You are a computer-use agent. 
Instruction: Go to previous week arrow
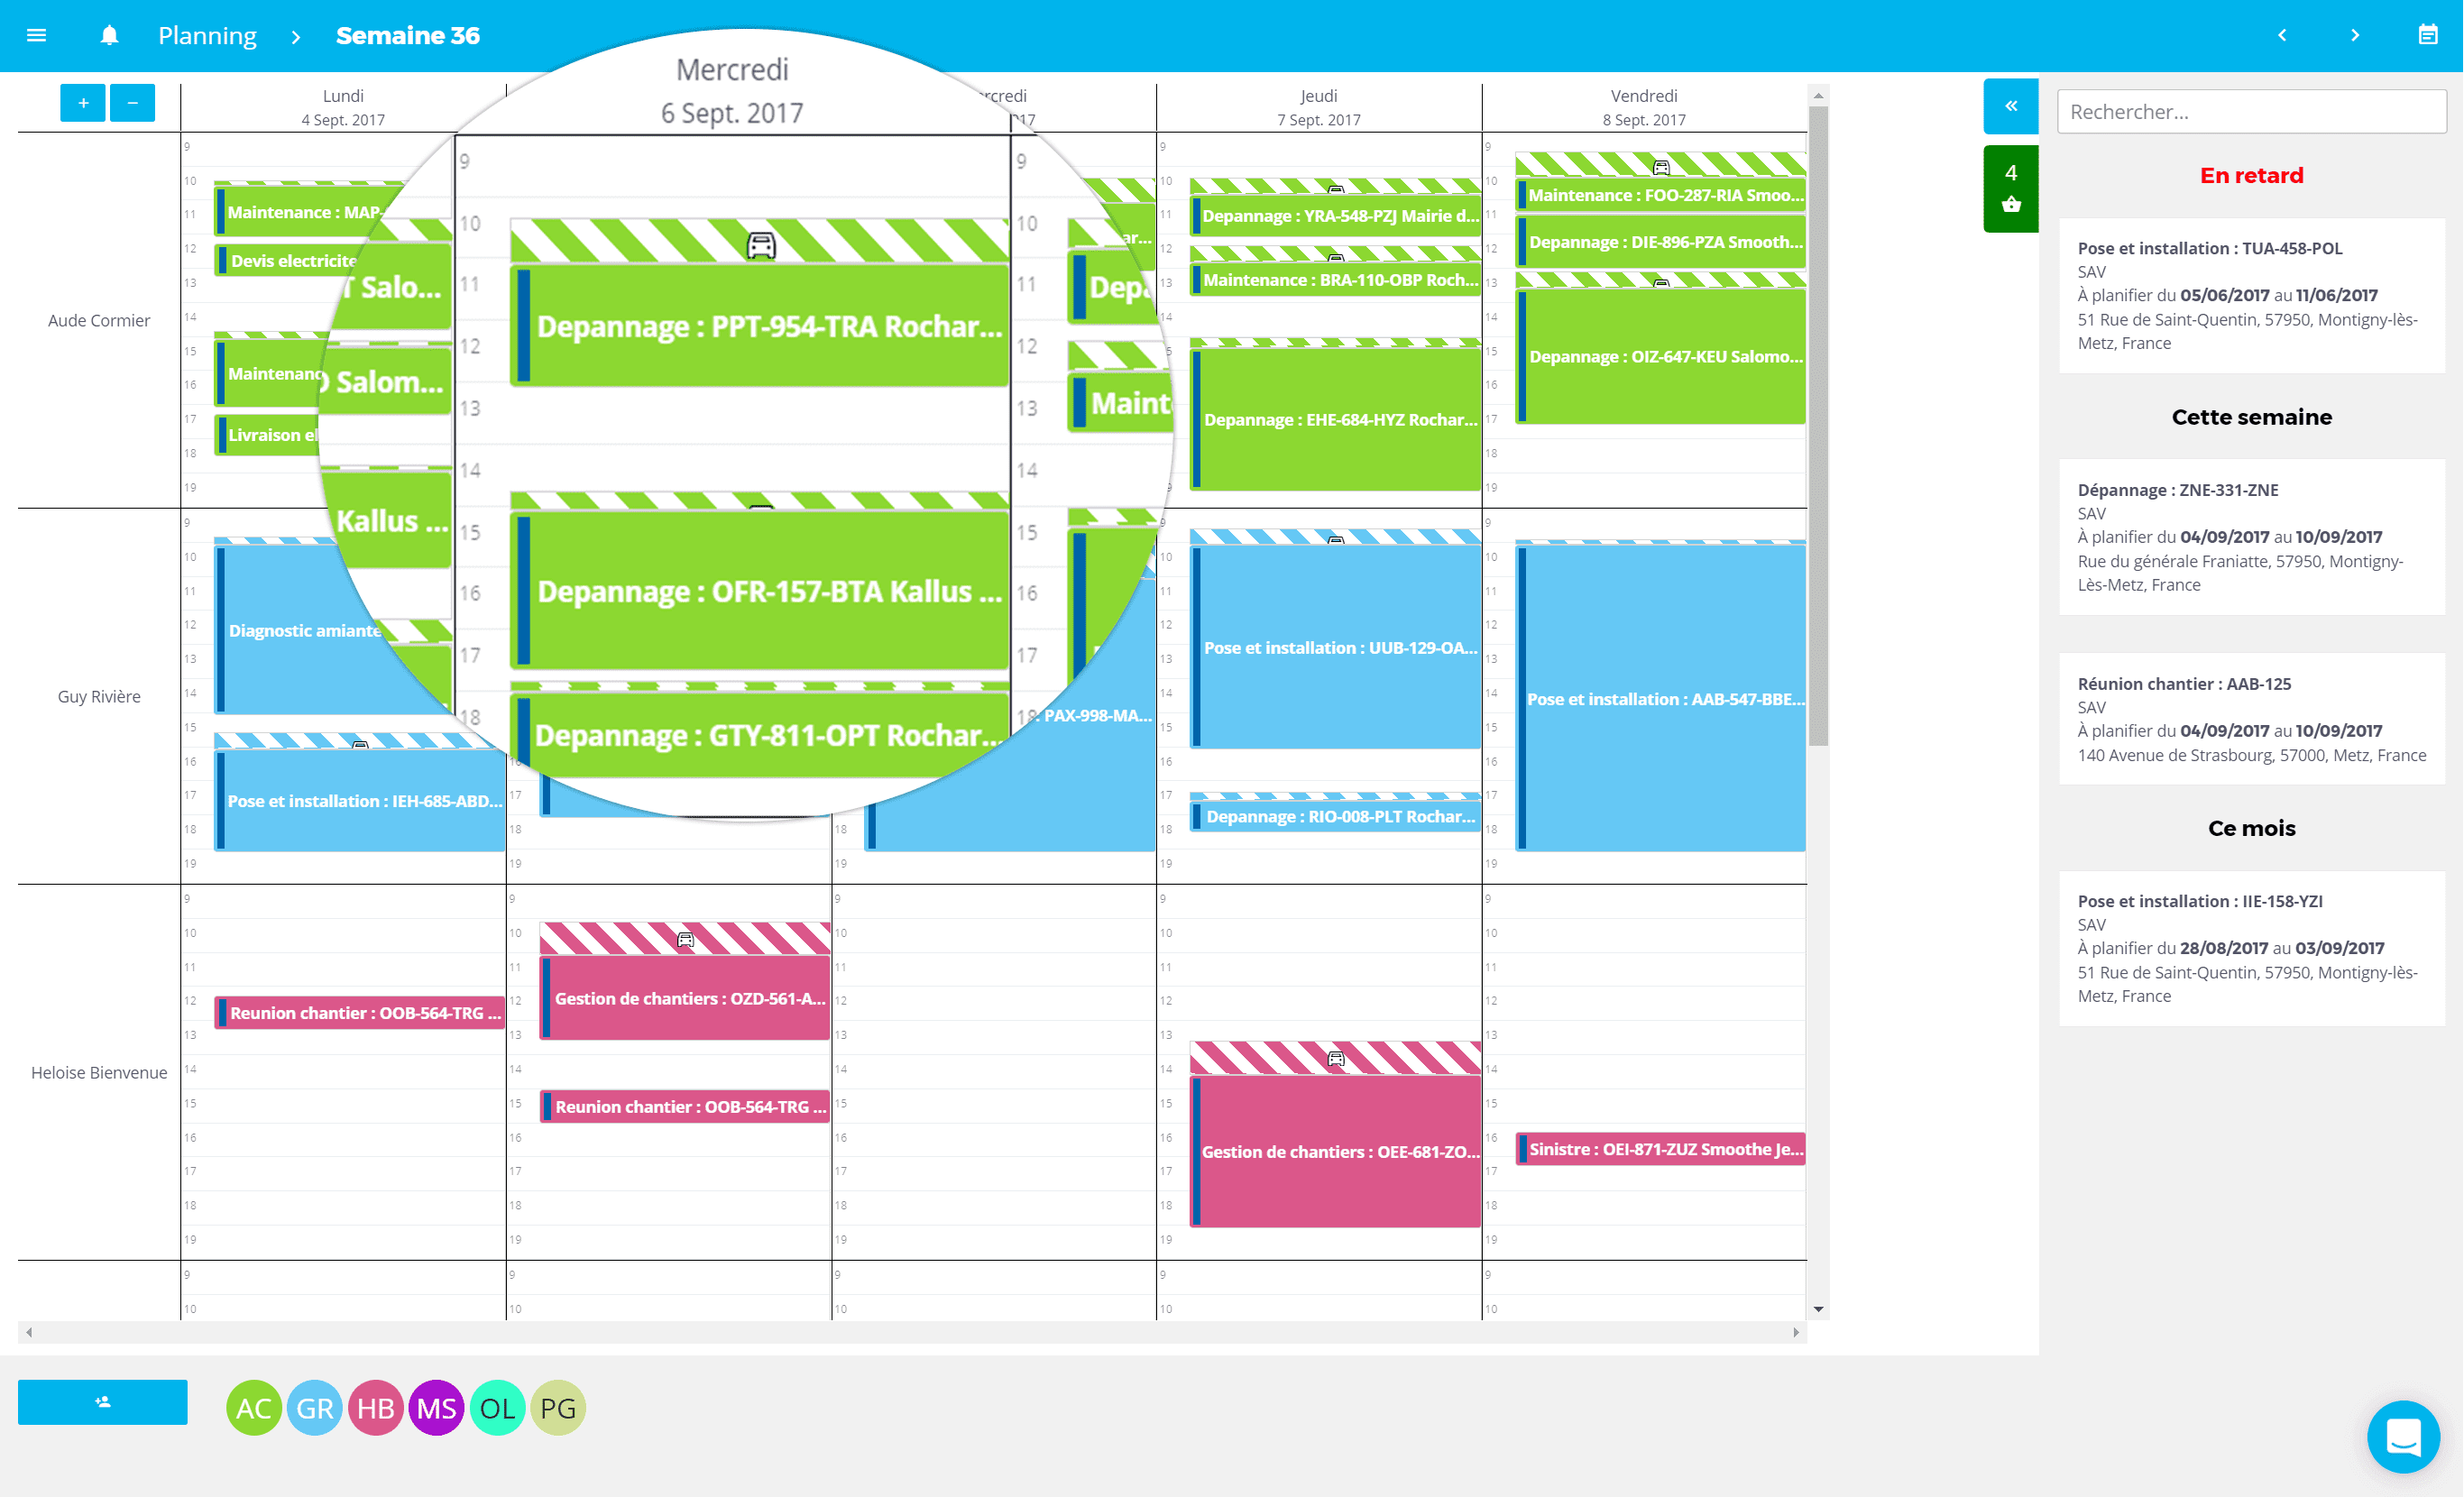pyautogui.click(x=2282, y=35)
